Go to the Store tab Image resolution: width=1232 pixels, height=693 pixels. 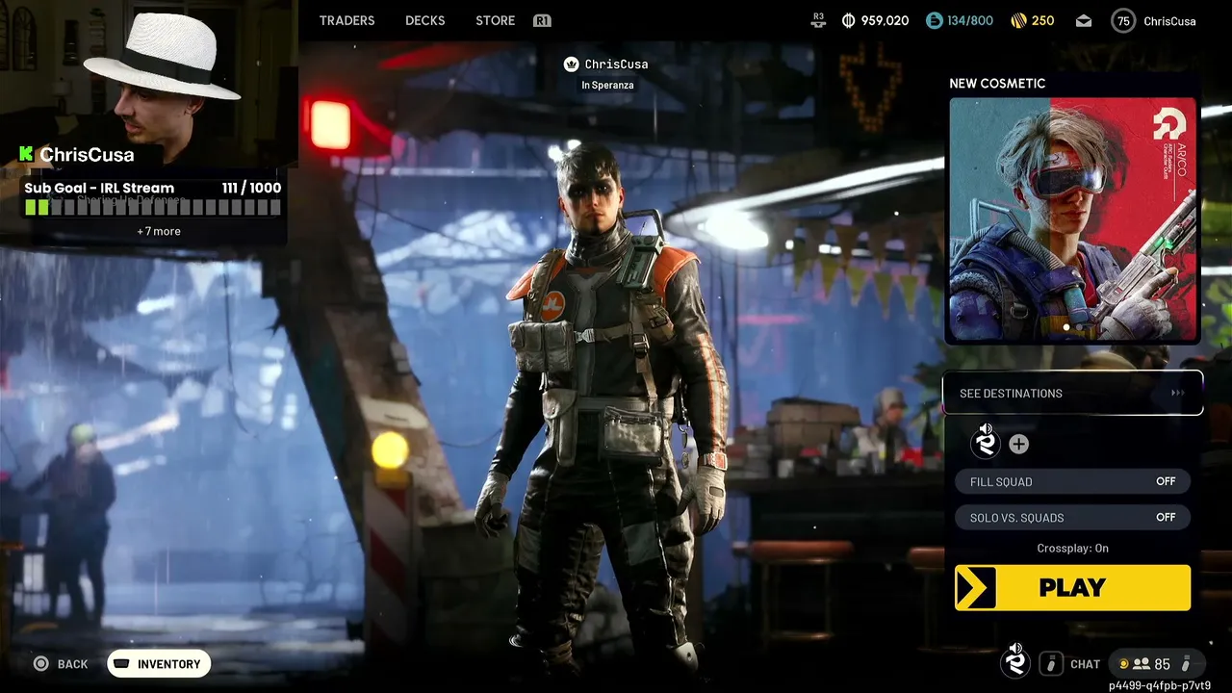(495, 20)
